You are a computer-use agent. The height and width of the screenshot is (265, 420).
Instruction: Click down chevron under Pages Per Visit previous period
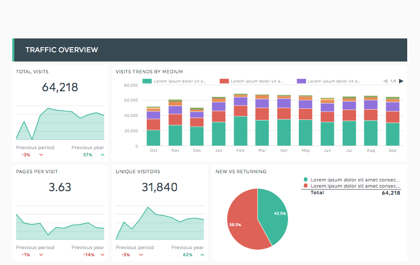pos(41,255)
